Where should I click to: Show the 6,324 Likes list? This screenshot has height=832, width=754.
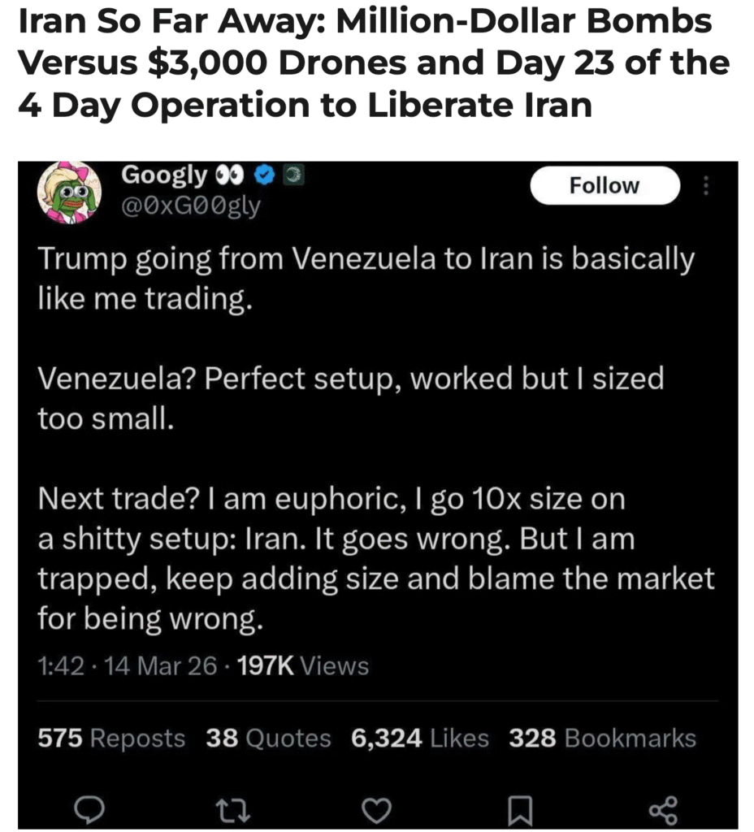(419, 738)
